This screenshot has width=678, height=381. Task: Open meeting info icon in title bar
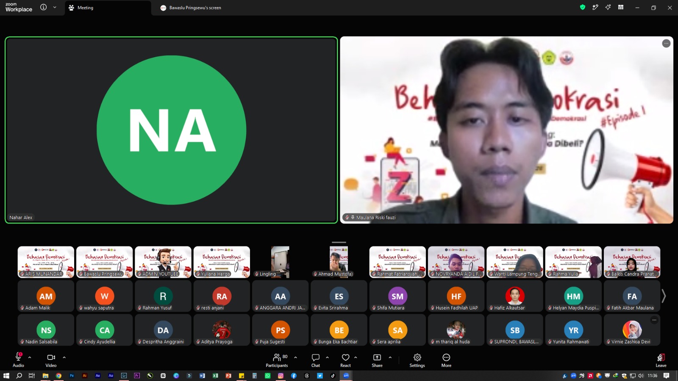click(43, 7)
